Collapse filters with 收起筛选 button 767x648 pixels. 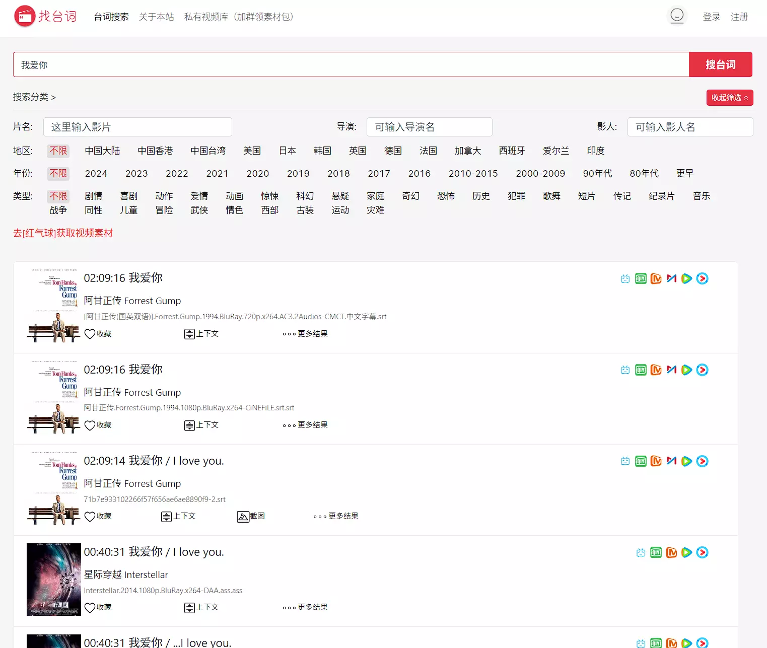pyautogui.click(x=729, y=98)
